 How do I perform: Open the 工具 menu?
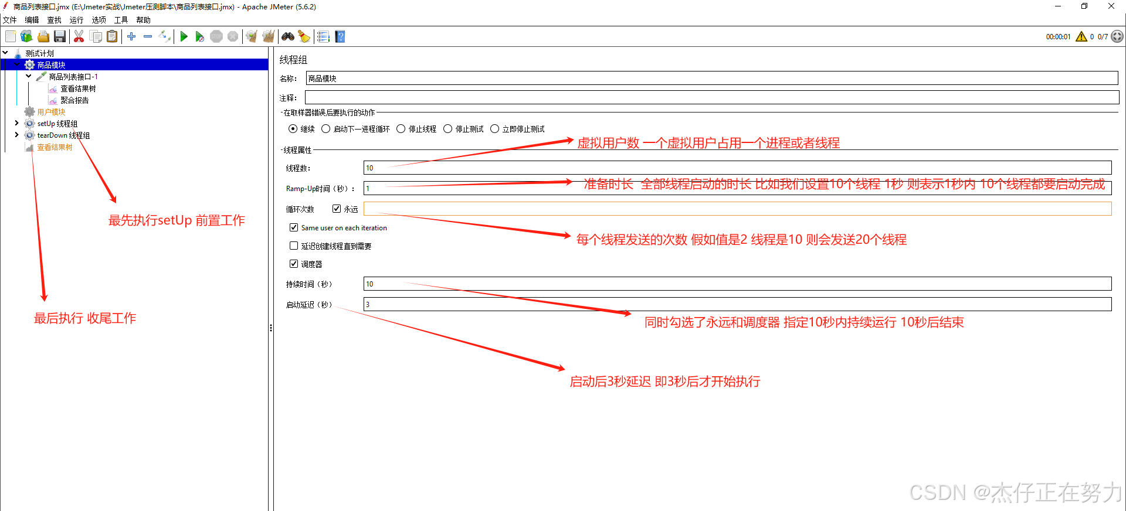tap(121, 20)
